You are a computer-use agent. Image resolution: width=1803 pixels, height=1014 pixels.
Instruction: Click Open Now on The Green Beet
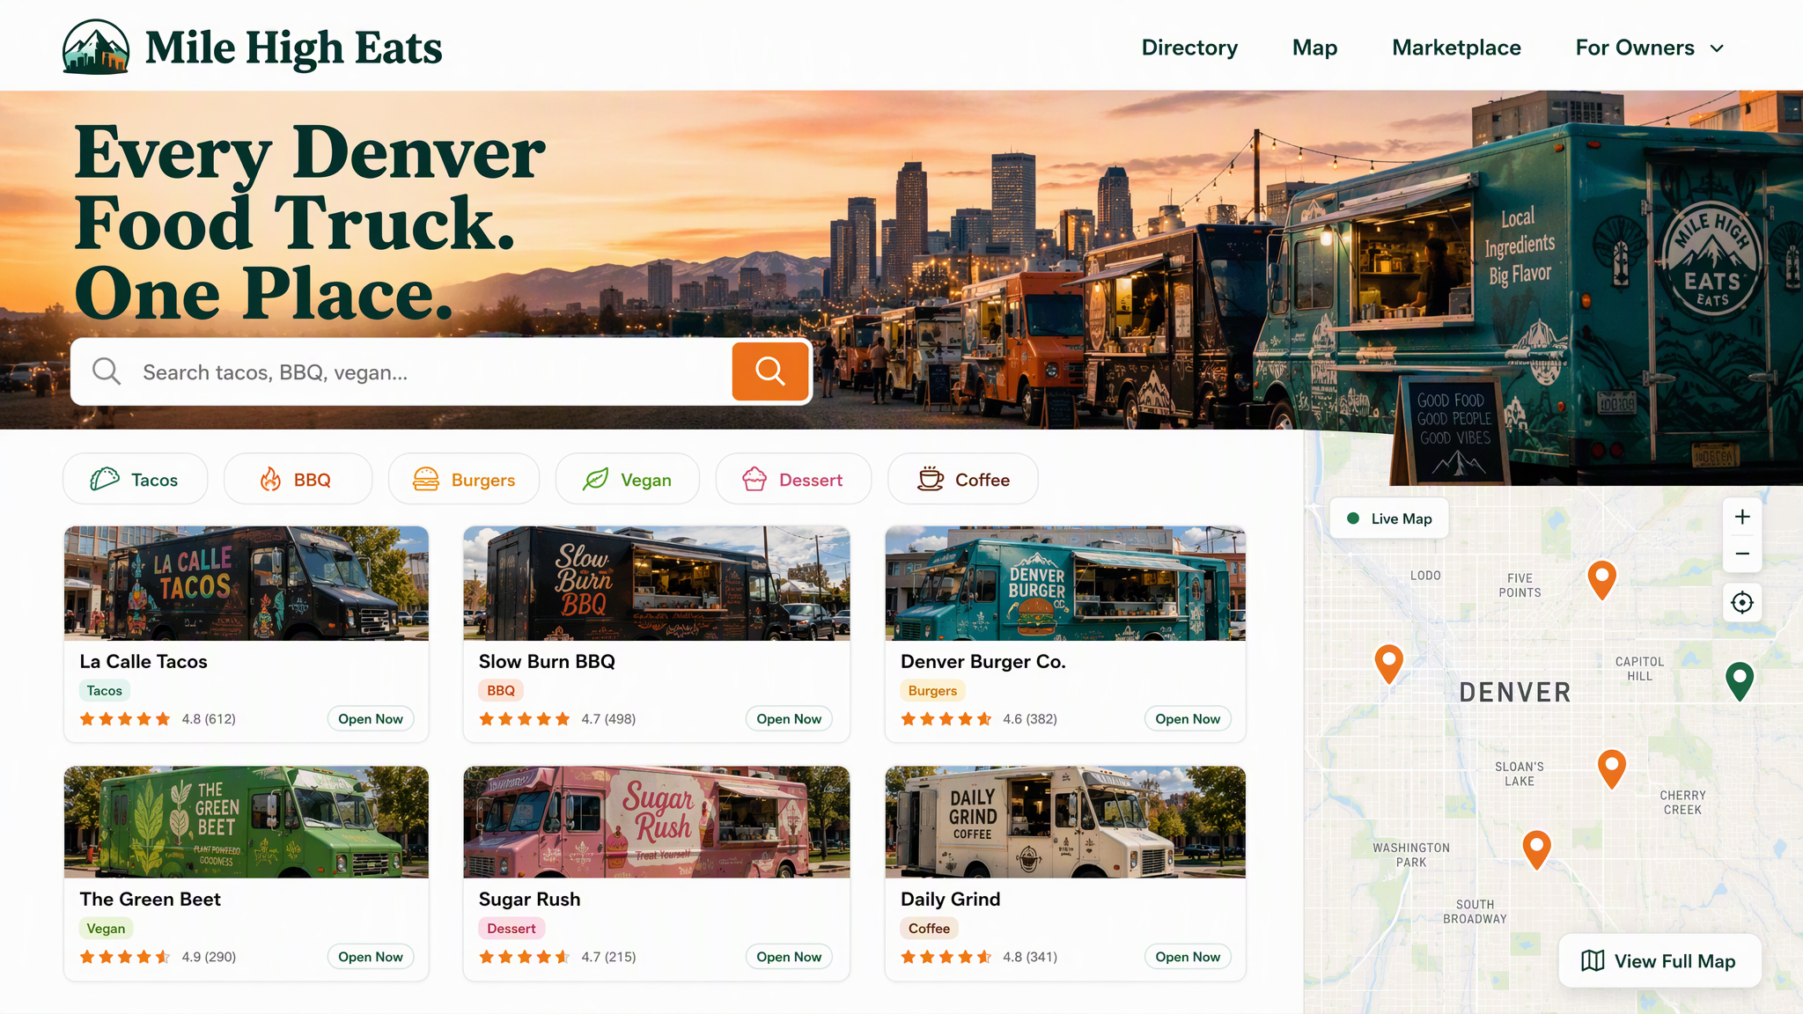tap(371, 956)
